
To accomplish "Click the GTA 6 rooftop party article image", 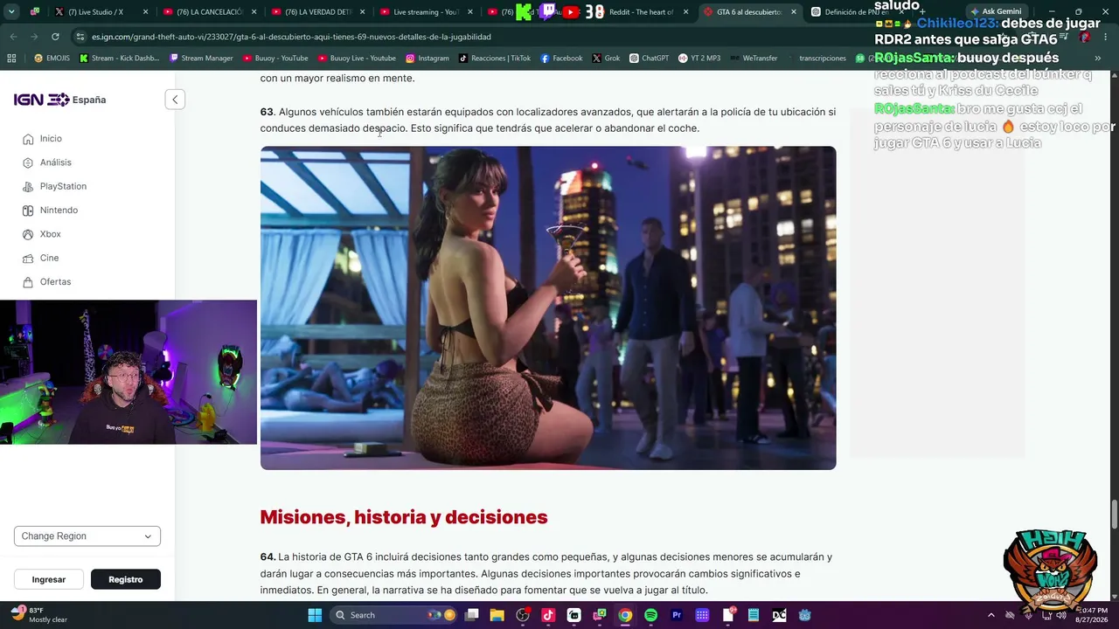I will 548,308.
